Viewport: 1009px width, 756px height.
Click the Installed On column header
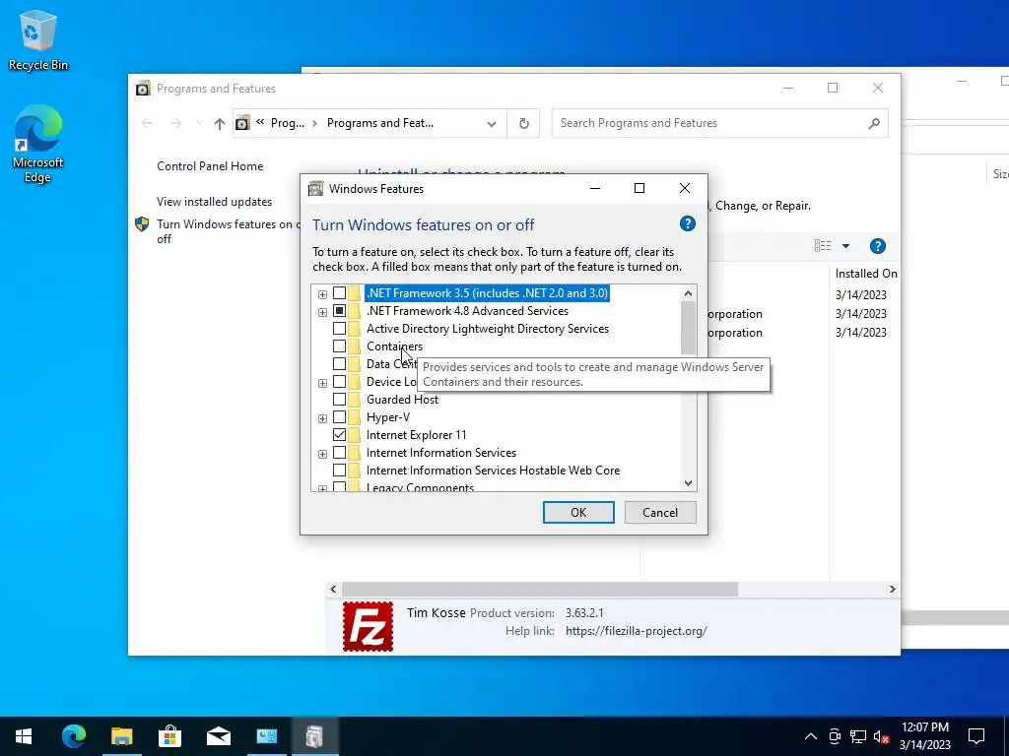(865, 274)
